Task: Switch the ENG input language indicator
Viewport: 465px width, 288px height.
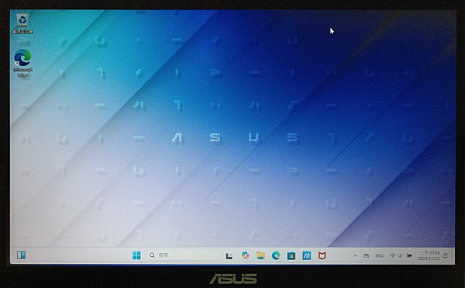Action: (x=380, y=255)
